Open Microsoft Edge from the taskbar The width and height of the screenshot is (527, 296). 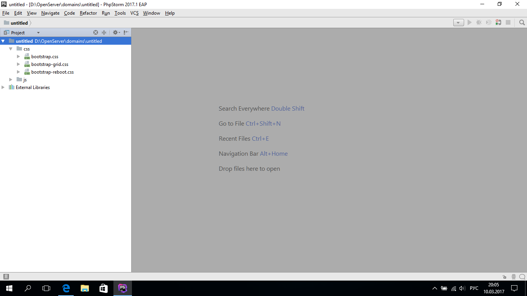coord(66,288)
